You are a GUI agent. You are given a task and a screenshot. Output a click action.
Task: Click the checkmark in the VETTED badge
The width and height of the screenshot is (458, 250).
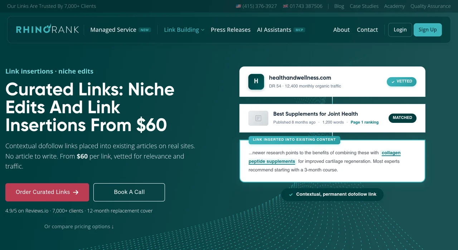(393, 82)
